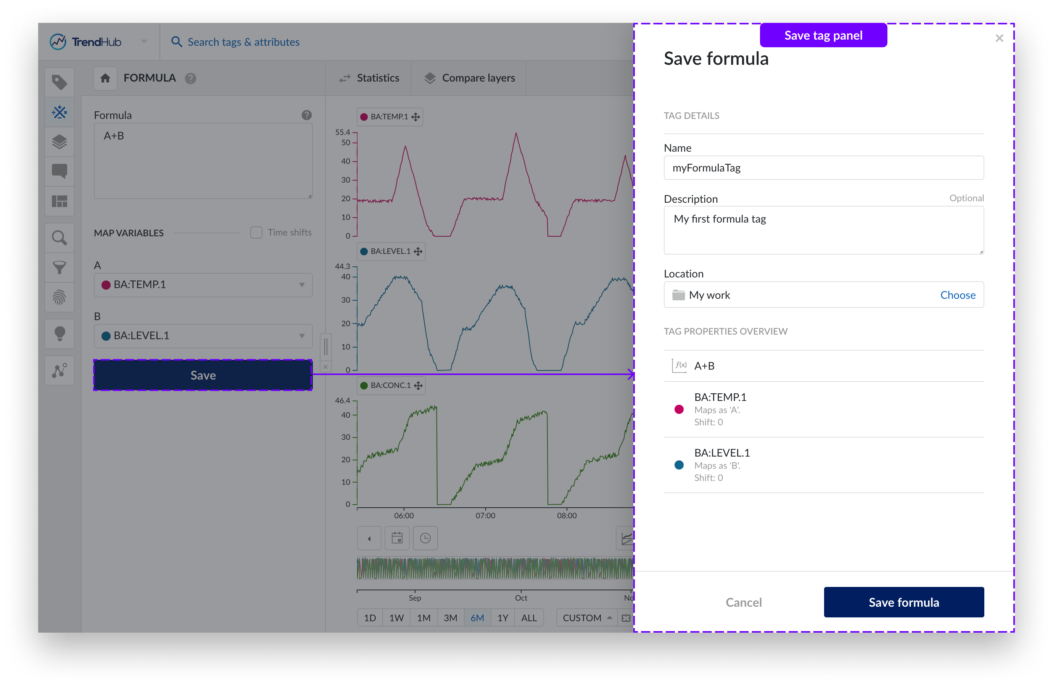Viewport: 1053px width, 686px height.
Task: Click the Choose location link
Action: tap(958, 295)
